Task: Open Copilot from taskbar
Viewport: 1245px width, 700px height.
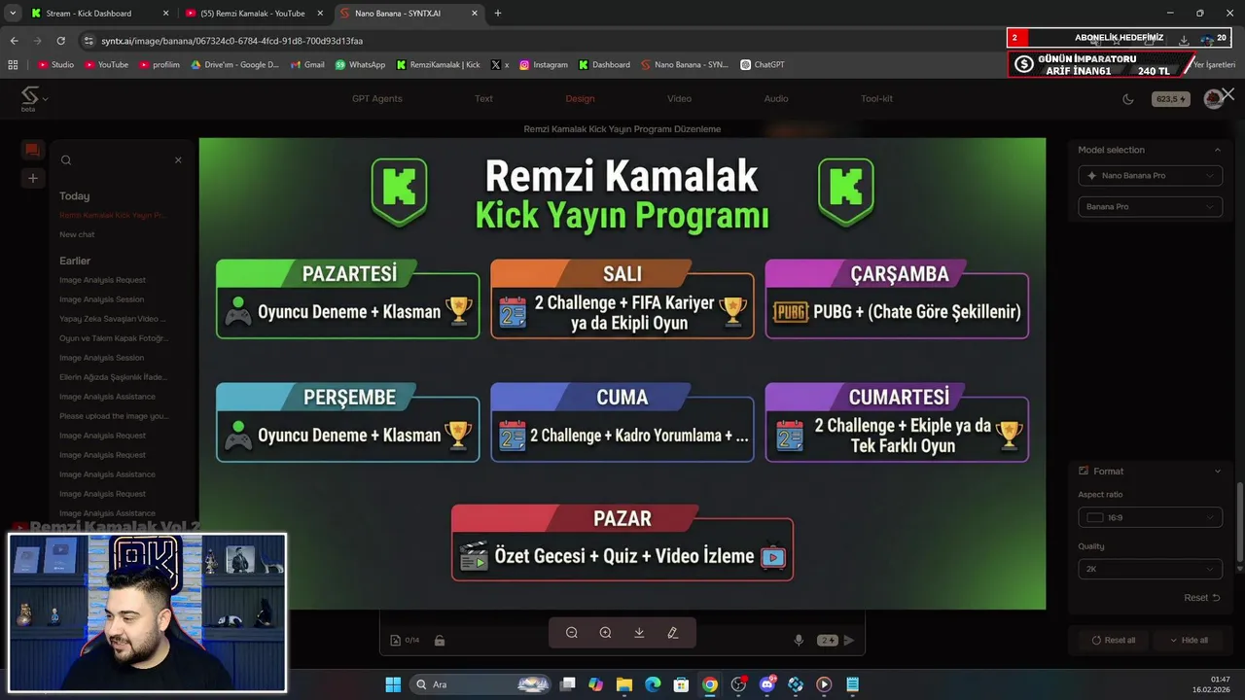Action: (595, 684)
